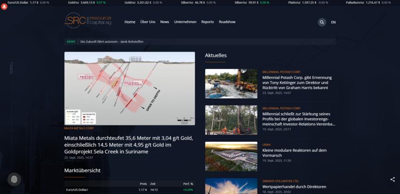
Task: Open 'Wertpapierhandel durch Direktoren' article
Action: (294, 186)
